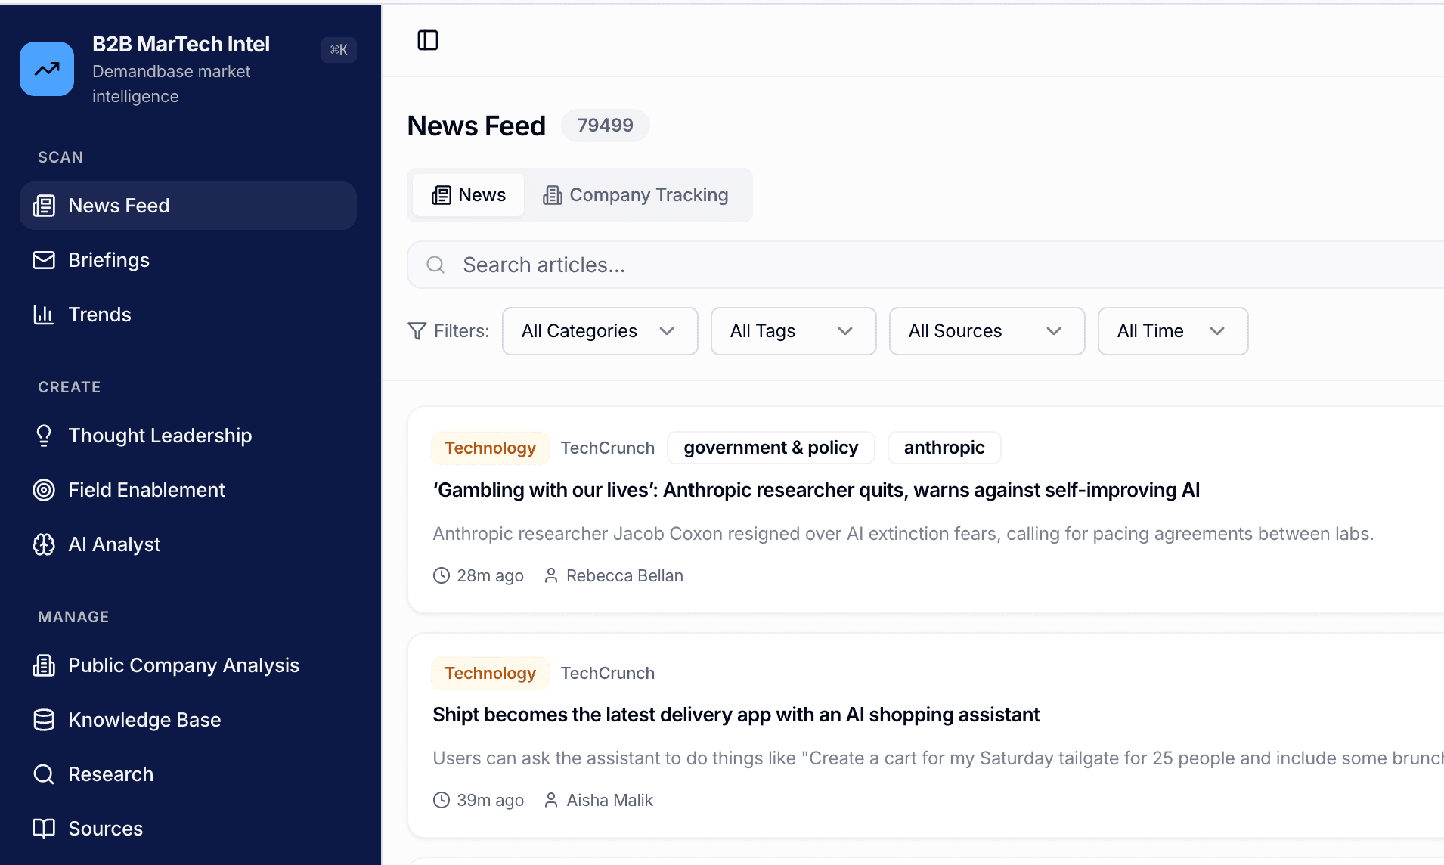This screenshot has height=865, width=1444.
Task: Click the search magnifier icon in search bar
Action: pyautogui.click(x=435, y=265)
